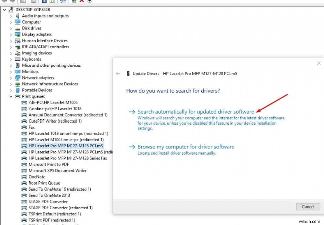Select Microsoft XPS Document Writer
This screenshot has width=324, height=225.
(58, 171)
